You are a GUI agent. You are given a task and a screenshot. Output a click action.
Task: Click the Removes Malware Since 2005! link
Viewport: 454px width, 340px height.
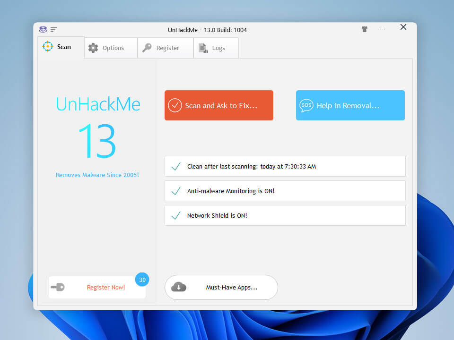click(x=97, y=175)
